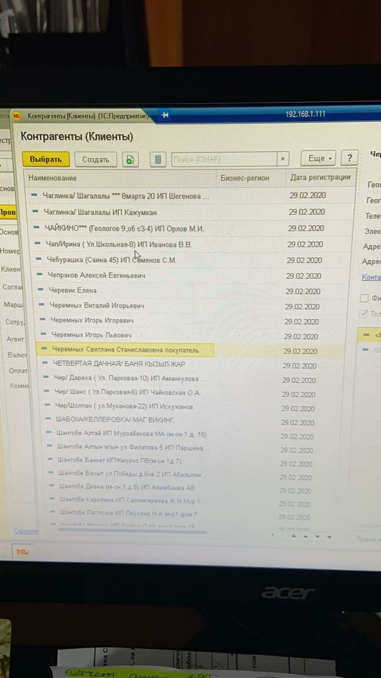This screenshot has width=381, height=678.
Task: Click the horizontal scrollbar under the list
Action: [132, 529]
